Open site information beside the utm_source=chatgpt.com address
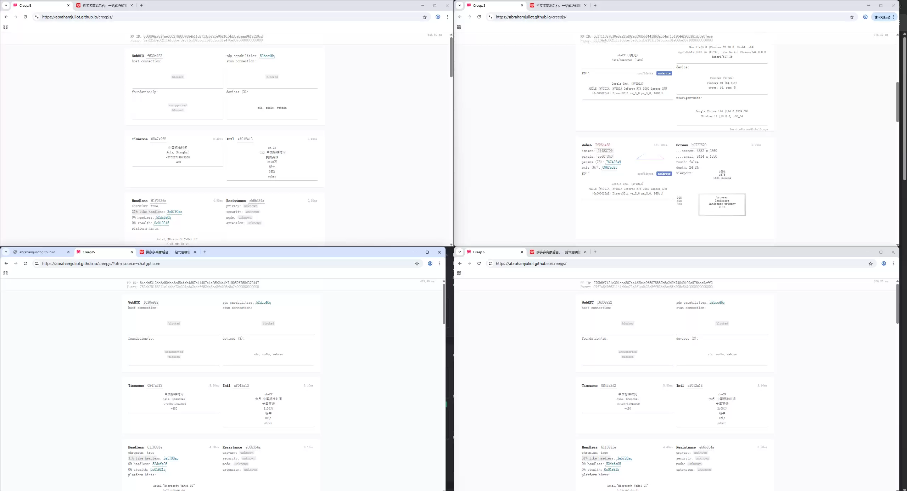 pos(37,264)
